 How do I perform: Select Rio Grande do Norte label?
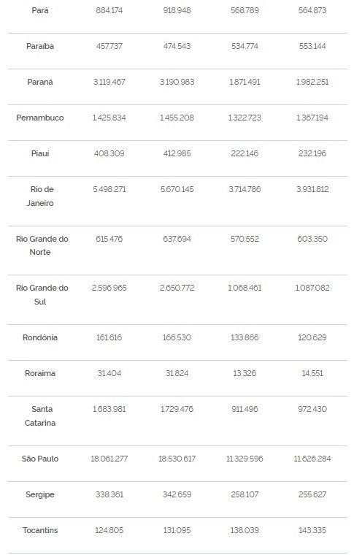[x=42, y=245]
